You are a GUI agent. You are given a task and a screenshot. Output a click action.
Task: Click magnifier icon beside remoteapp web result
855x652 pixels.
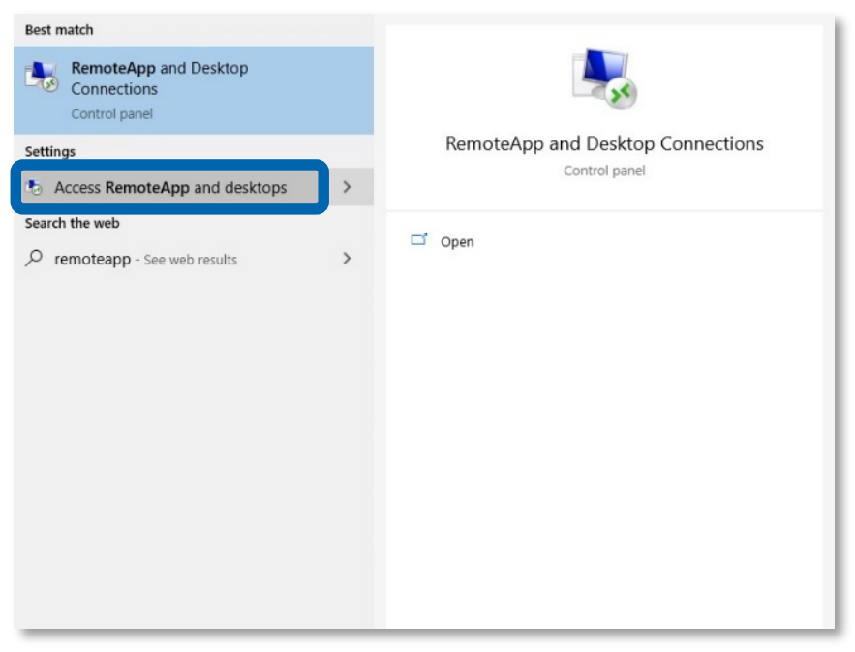coord(34,258)
